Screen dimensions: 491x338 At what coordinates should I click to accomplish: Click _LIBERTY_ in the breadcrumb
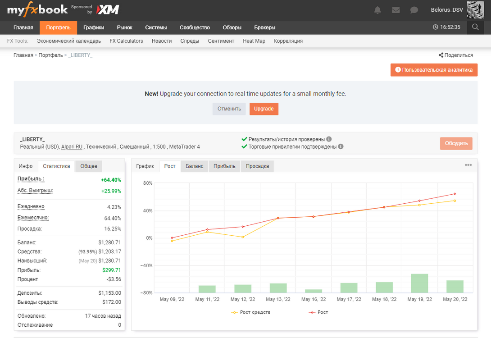point(80,55)
